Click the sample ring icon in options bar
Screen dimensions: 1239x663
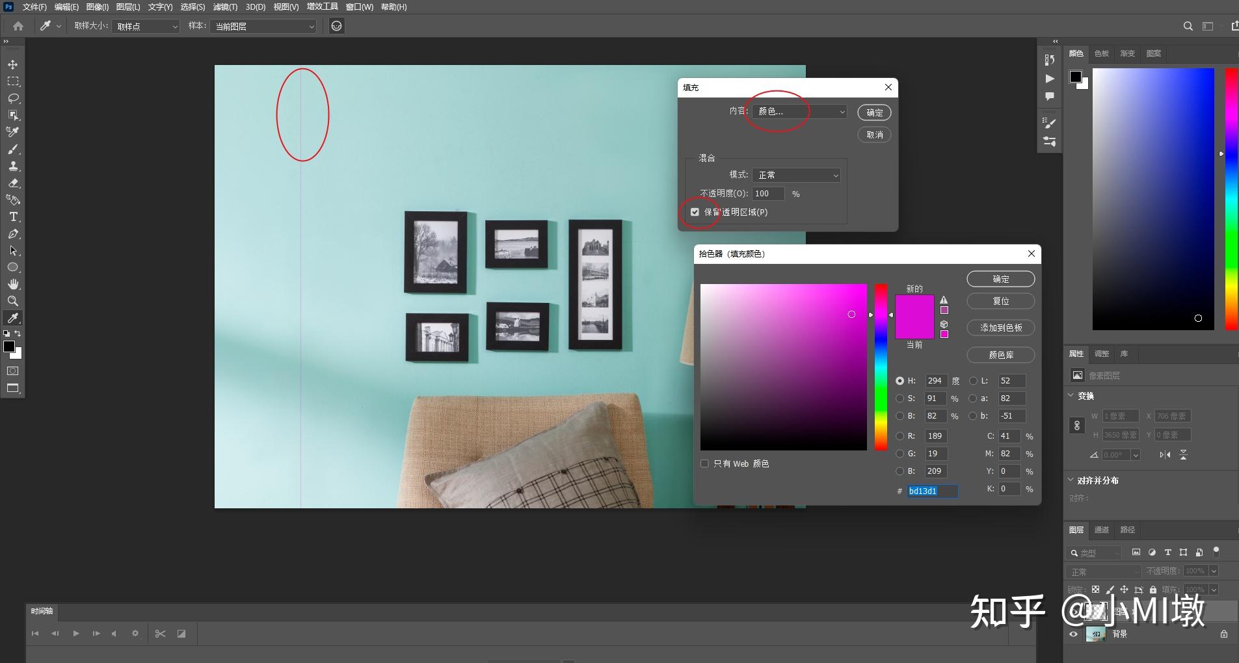point(336,26)
